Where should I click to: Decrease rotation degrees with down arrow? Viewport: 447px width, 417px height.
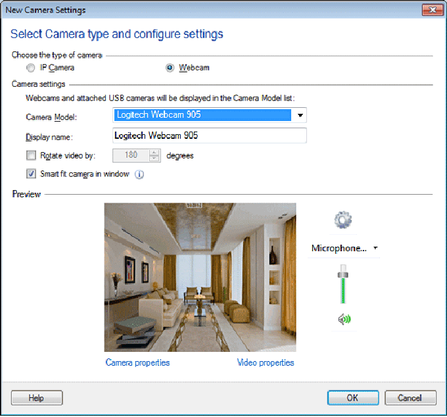click(154, 159)
